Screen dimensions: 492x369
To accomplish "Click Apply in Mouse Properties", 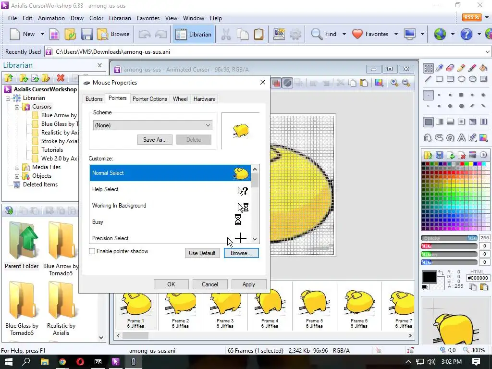I will click(x=248, y=284).
